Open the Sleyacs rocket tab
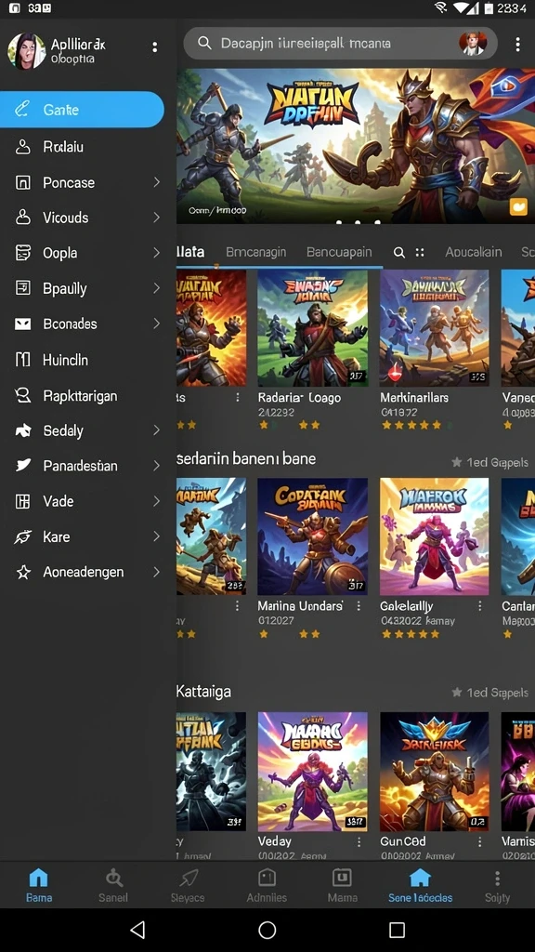 188,885
